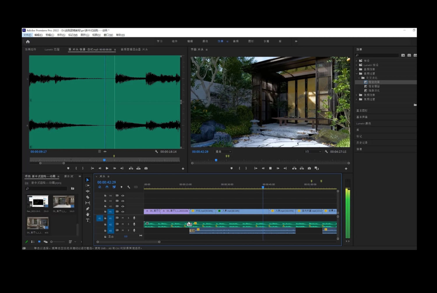Pick the Hand tool
Image resolution: width=437 pixels, height=293 pixels.
88,214
